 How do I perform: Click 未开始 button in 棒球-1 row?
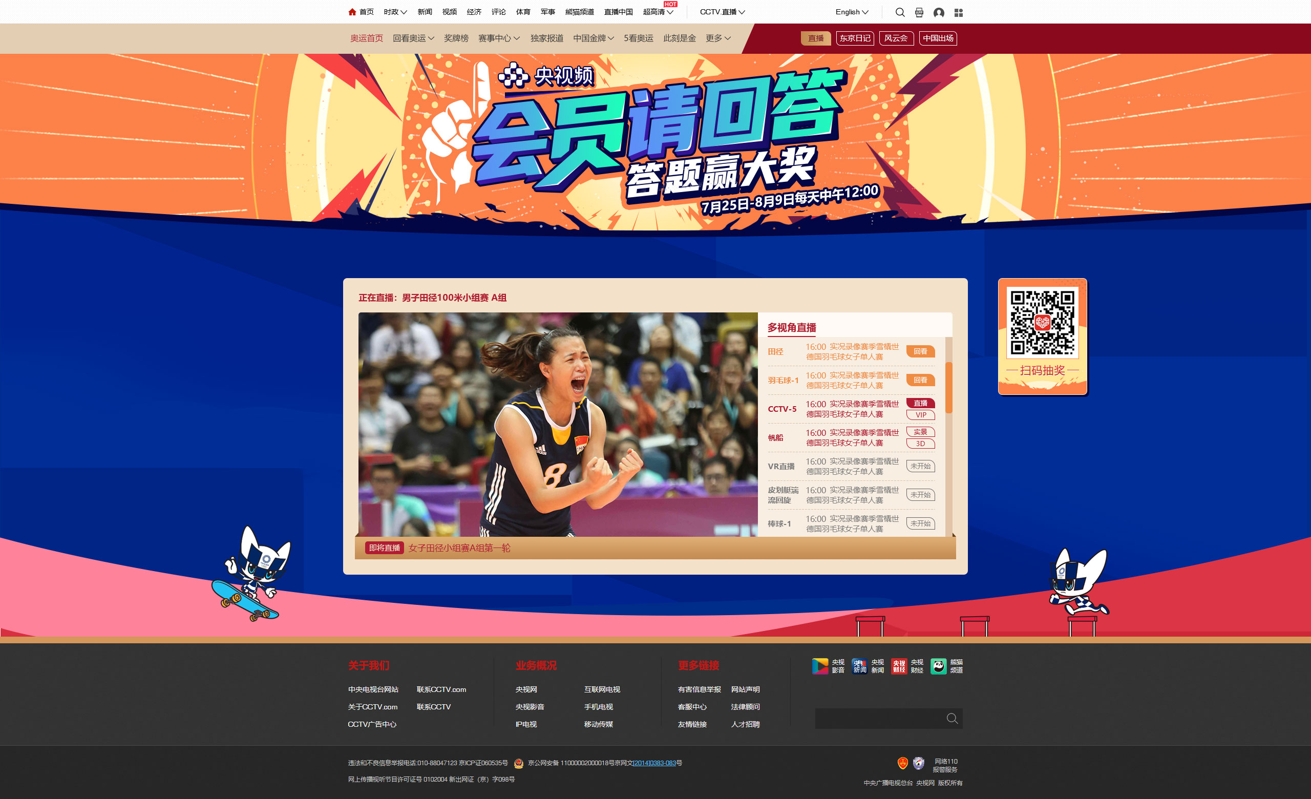tap(920, 524)
